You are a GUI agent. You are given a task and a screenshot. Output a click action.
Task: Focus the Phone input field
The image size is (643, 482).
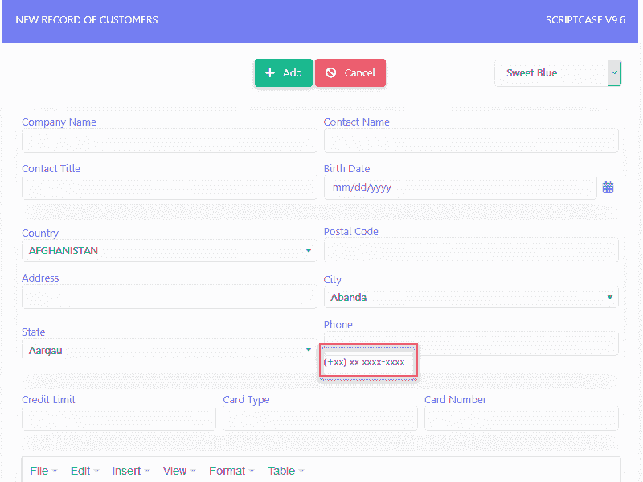point(471,344)
